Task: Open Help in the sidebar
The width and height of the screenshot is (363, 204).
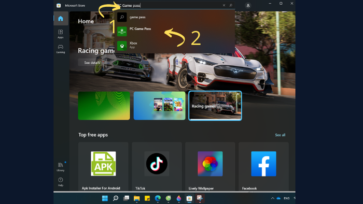Action: (61, 182)
